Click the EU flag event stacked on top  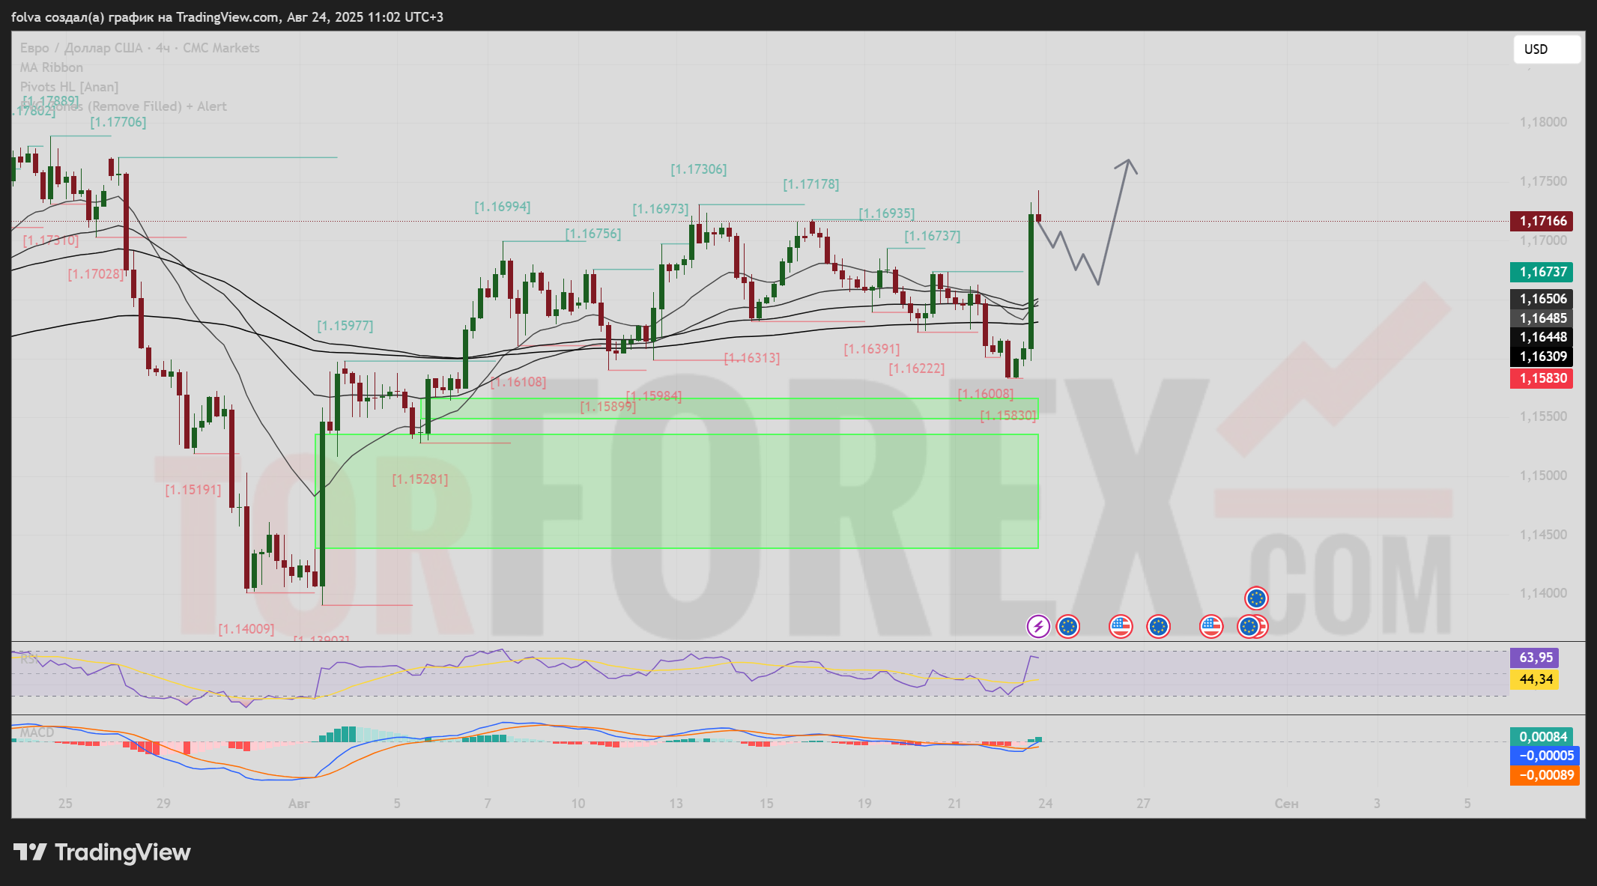point(1255,598)
